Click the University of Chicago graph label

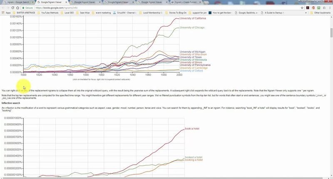pyautogui.click(x=192, y=27)
